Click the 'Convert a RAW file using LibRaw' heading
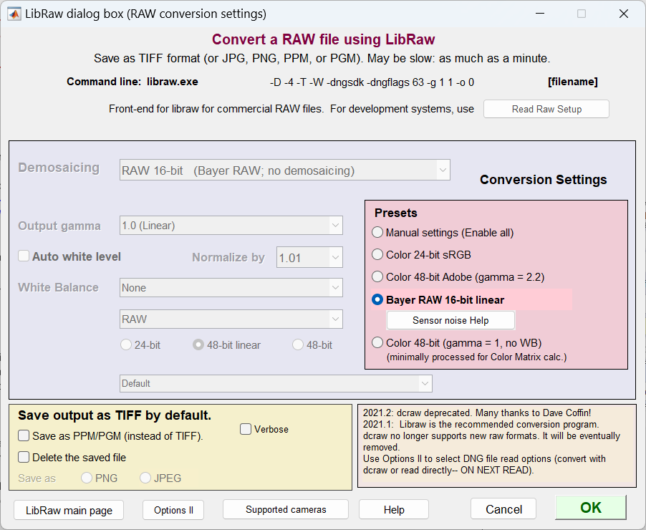The image size is (646, 530). (x=324, y=39)
